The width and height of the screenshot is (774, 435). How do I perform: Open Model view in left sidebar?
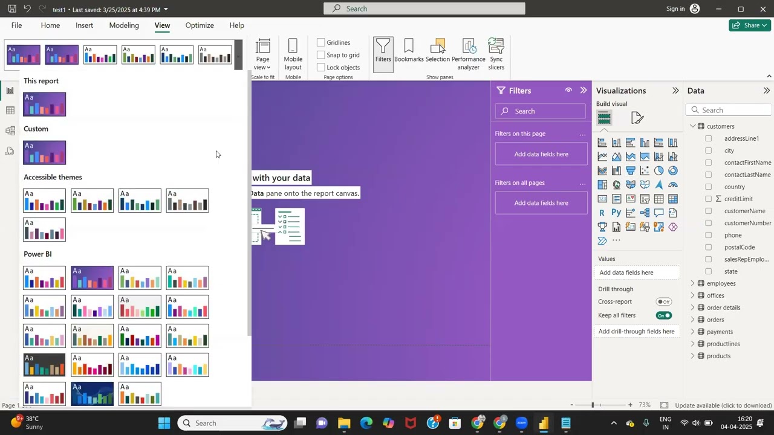(x=10, y=130)
